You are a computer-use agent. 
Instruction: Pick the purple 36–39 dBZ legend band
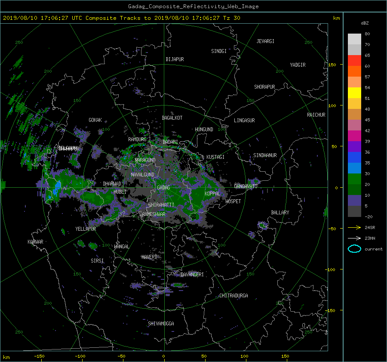354,146
